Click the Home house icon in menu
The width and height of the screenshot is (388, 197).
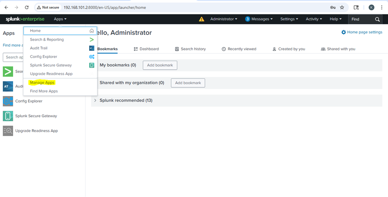92,31
